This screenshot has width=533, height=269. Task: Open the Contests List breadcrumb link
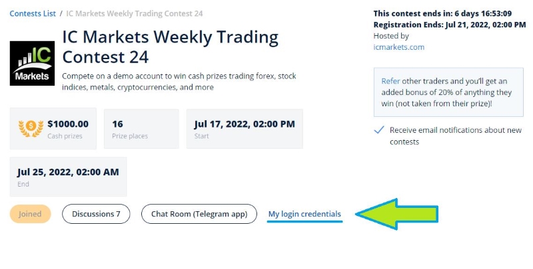click(x=33, y=13)
